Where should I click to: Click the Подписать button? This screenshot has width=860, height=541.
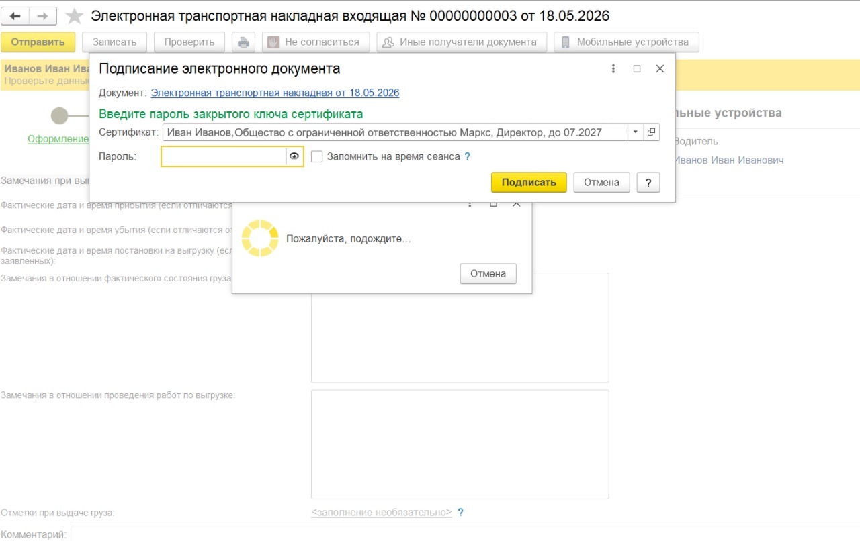pyautogui.click(x=529, y=183)
